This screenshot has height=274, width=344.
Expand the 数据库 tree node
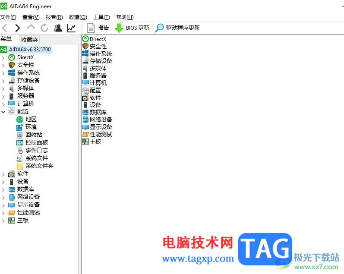[x=3, y=189]
